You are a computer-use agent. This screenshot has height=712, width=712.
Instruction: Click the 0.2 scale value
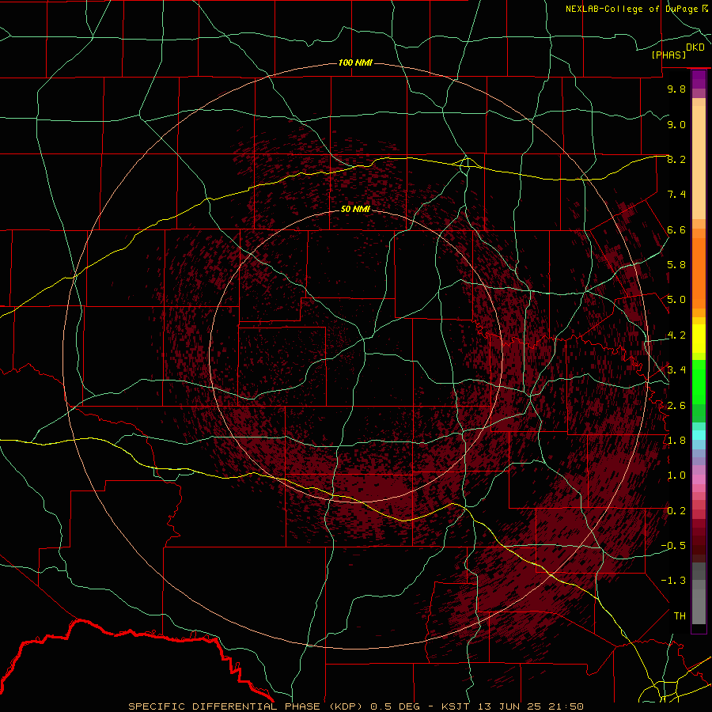pos(676,511)
